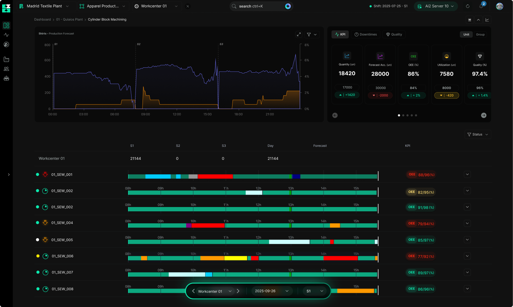Click the Utilization gauge icon on KPI card
Viewport: 513px width, 307px height.
(446, 56)
